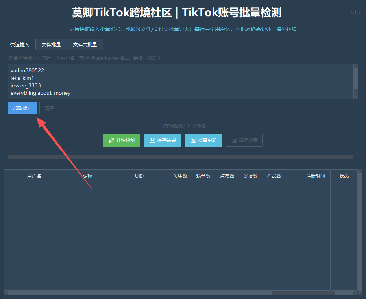Click the 昵称 column header
The image size is (366, 299).
(87, 176)
